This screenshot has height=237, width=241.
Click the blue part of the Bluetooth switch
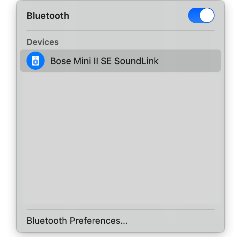tap(193, 16)
